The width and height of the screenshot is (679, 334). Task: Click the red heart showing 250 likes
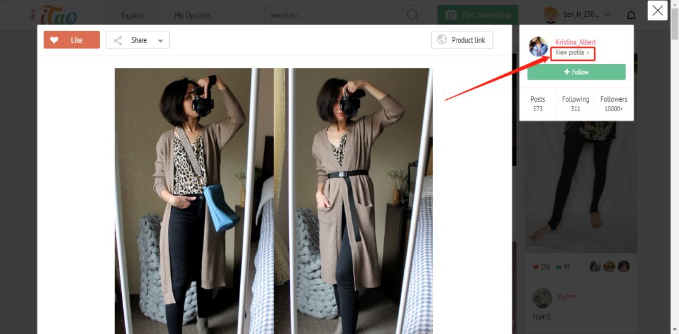pyautogui.click(x=536, y=267)
